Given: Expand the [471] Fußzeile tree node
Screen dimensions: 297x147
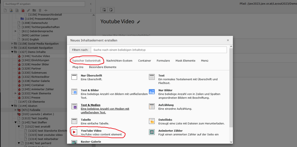Looking at the screenshot, I should [x=16, y=110].
